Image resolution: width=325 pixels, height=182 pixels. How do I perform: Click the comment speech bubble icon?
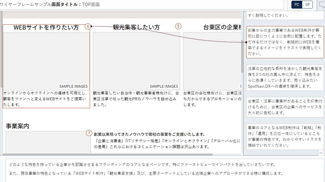321,5
